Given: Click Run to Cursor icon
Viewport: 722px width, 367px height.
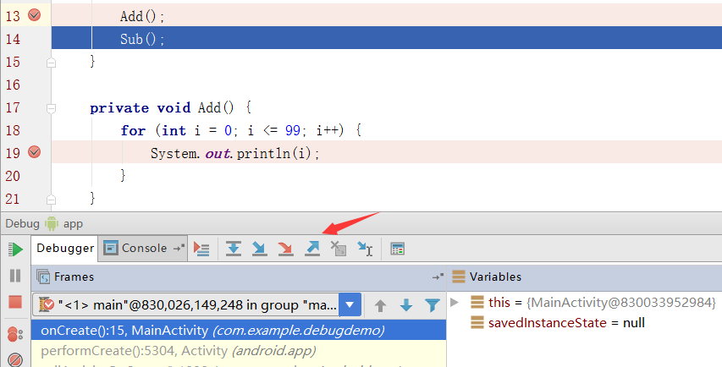Looking at the screenshot, I should tap(365, 249).
